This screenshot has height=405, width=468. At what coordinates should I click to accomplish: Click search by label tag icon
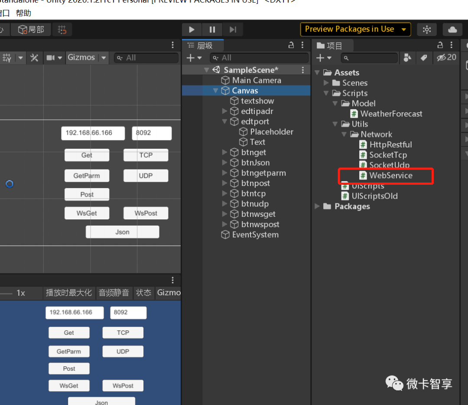(x=424, y=58)
